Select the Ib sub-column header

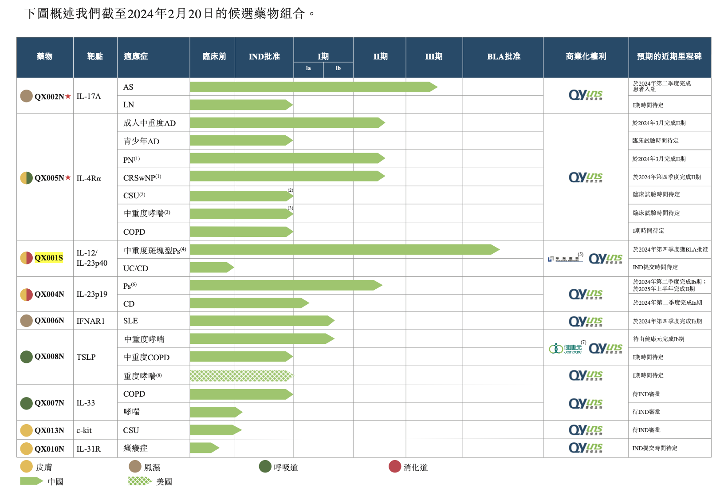[338, 68]
